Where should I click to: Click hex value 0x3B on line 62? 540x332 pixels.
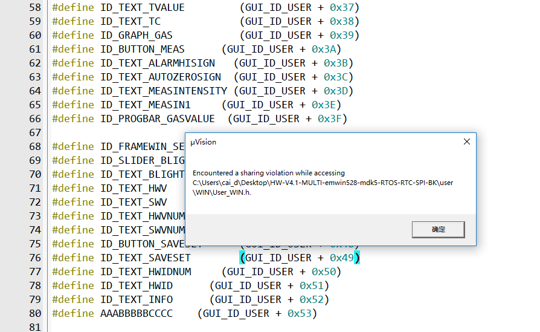336,63
